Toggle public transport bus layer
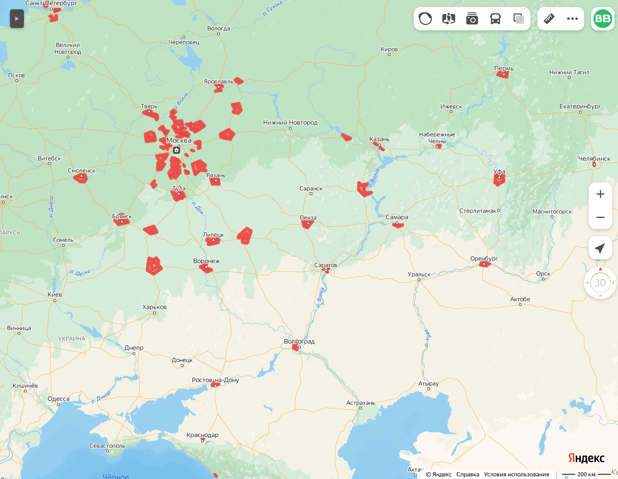The height and width of the screenshot is (479, 618). (x=495, y=19)
